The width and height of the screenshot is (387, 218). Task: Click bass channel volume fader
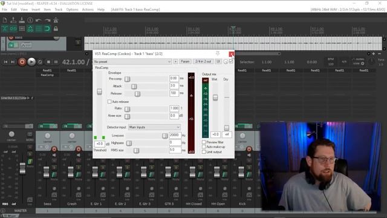tap(46, 172)
